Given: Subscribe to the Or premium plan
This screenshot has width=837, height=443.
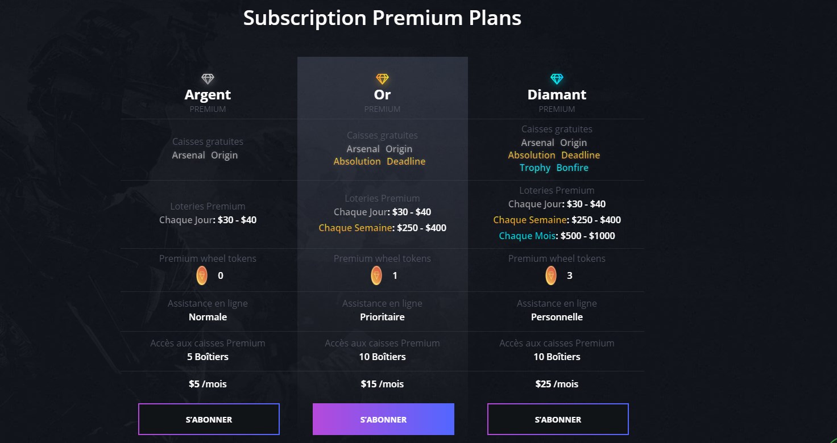Looking at the screenshot, I should click(x=383, y=419).
